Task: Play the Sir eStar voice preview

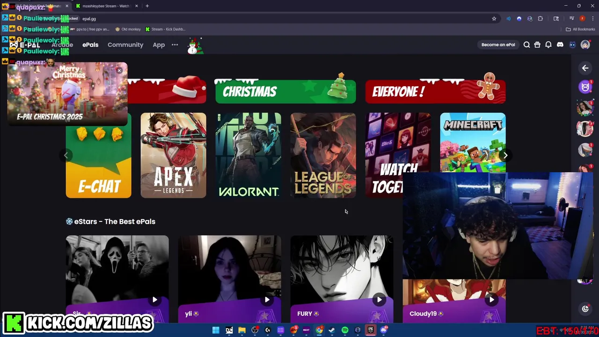Action: coord(154,300)
